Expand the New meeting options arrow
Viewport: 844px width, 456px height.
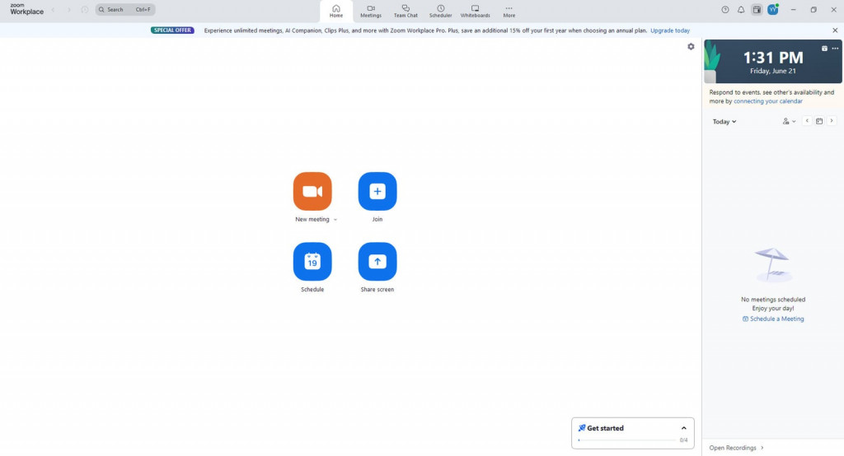coord(335,220)
